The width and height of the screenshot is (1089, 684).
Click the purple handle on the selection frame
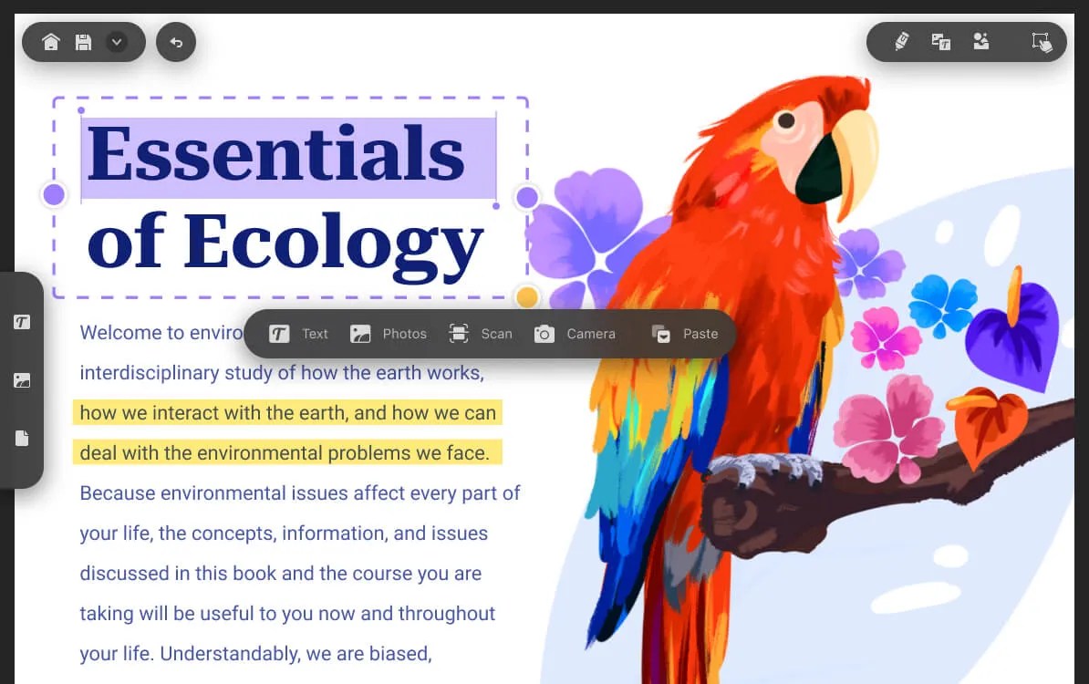[x=54, y=193]
